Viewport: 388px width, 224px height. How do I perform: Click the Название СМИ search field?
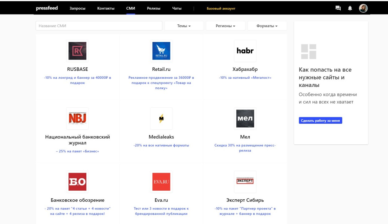click(99, 26)
